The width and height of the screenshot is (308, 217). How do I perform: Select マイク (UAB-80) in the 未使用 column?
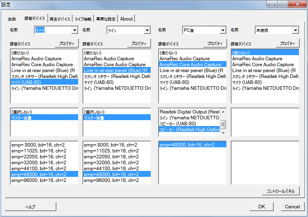(x=265, y=82)
